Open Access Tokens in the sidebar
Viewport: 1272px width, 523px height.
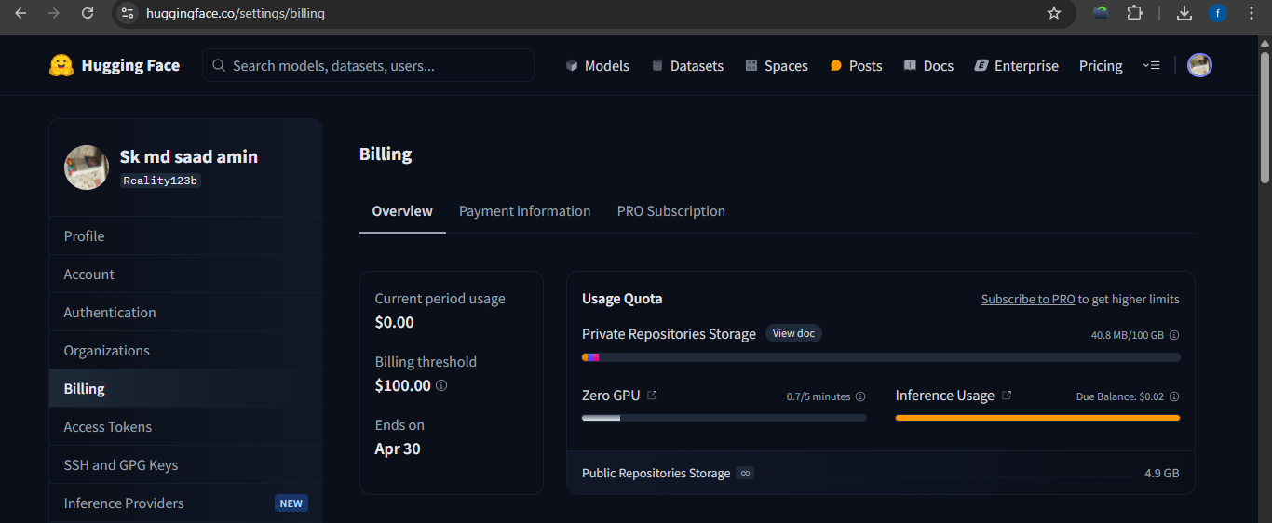coord(108,427)
